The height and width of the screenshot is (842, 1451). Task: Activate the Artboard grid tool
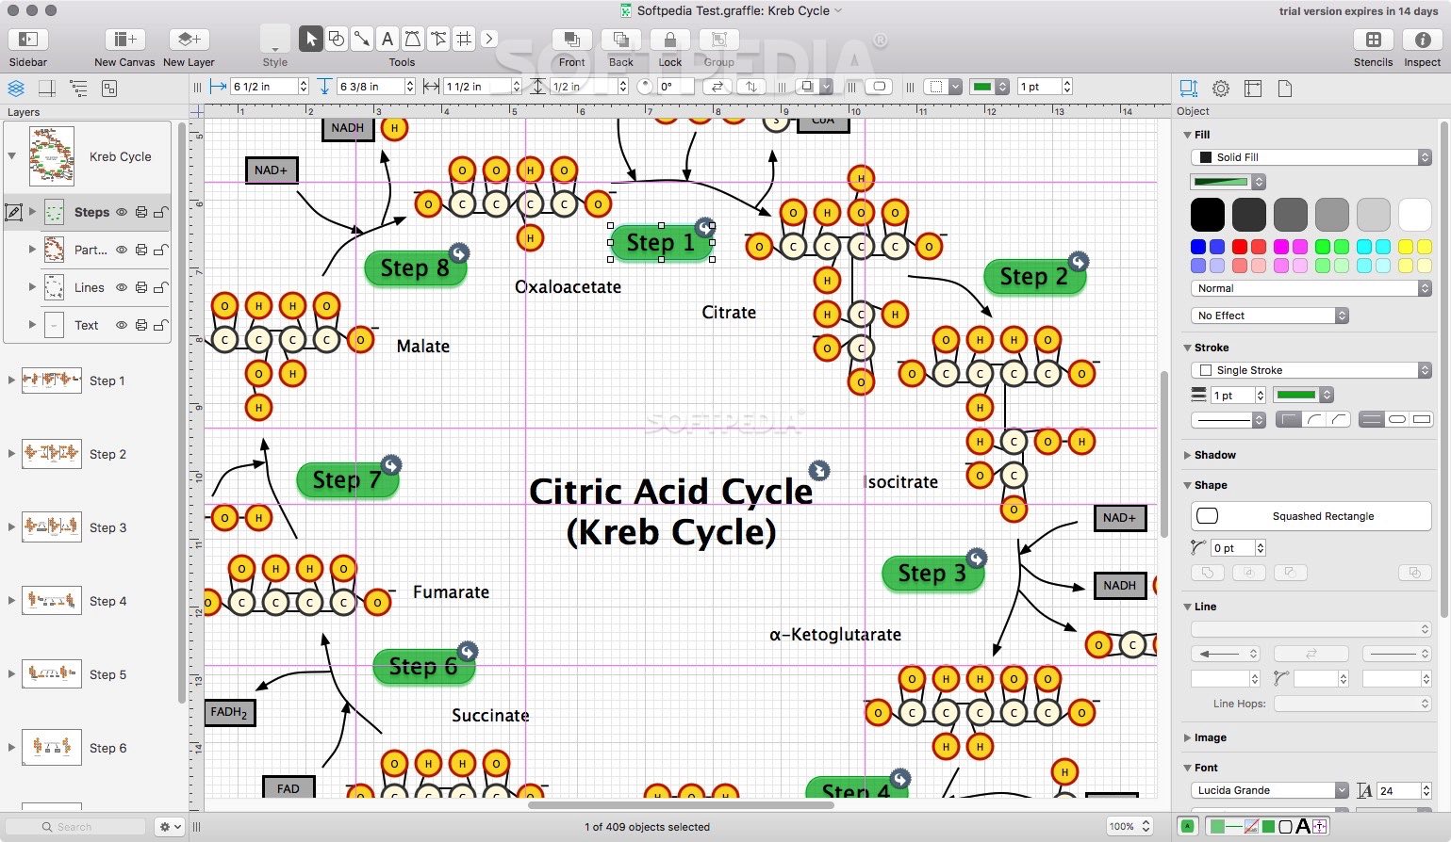coord(462,39)
